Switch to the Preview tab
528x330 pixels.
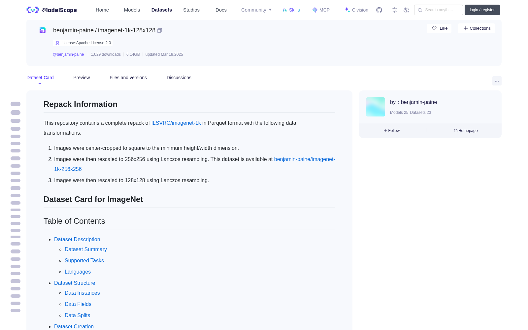pos(82,78)
